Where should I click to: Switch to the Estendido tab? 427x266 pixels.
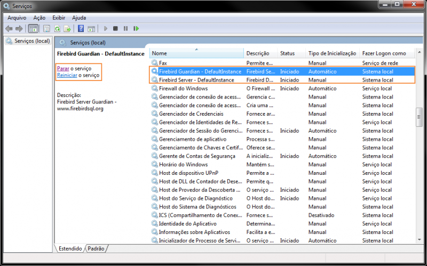(70, 248)
